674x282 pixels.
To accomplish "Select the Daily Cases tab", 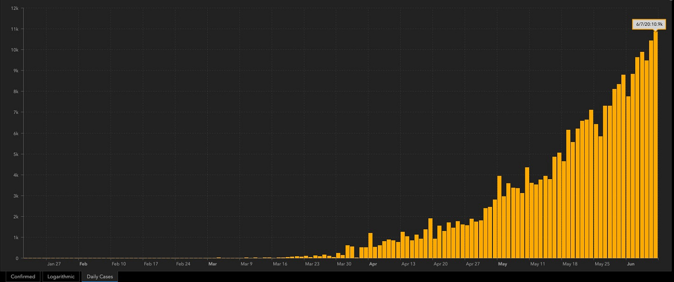I will click(x=100, y=276).
